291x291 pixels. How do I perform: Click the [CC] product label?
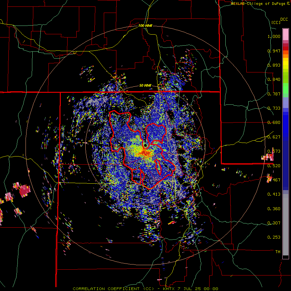(276, 22)
